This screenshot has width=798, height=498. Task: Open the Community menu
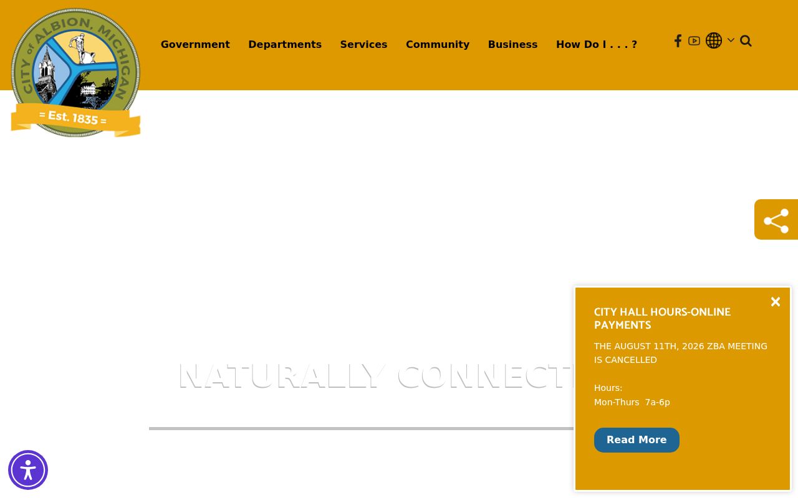coord(438,45)
